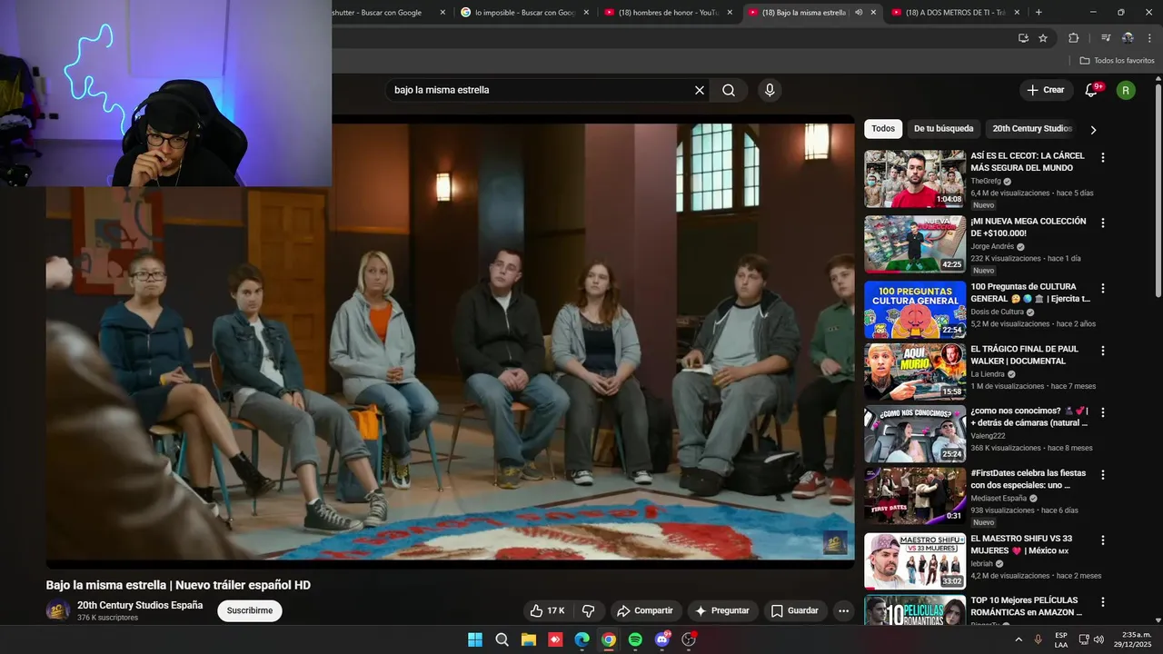The image size is (1163, 654).
Task: Mute the Bajo la misma estrella tab audio
Action: pyautogui.click(x=859, y=13)
